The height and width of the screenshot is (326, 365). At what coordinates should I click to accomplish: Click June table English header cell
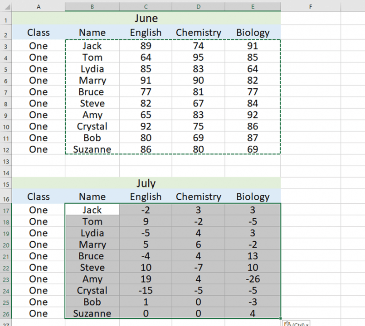click(146, 32)
